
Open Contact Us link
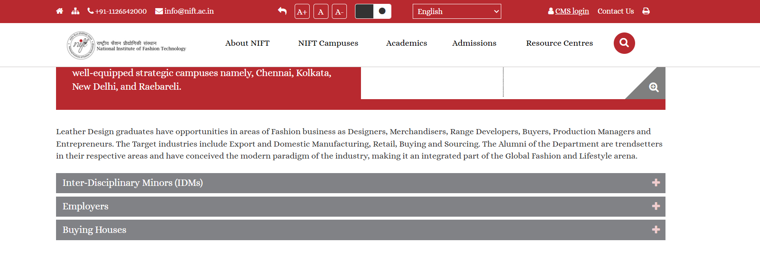tap(615, 11)
